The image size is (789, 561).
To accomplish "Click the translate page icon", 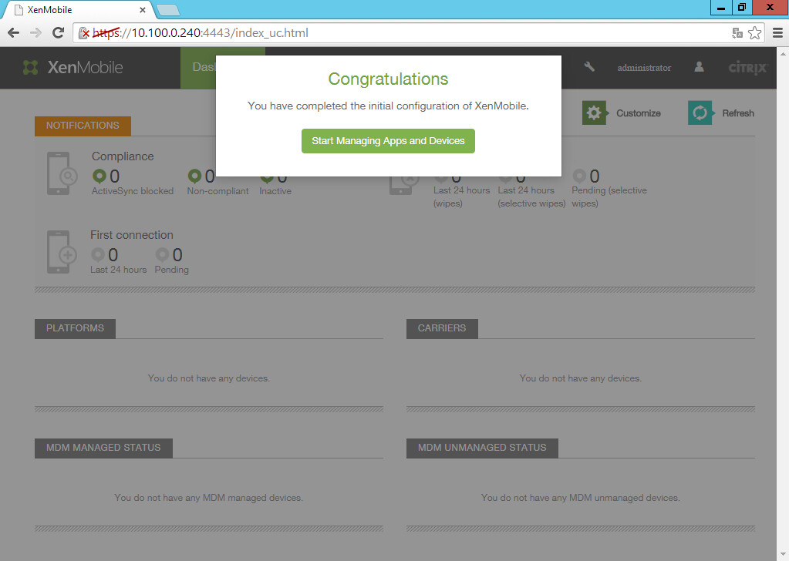I will (x=737, y=33).
